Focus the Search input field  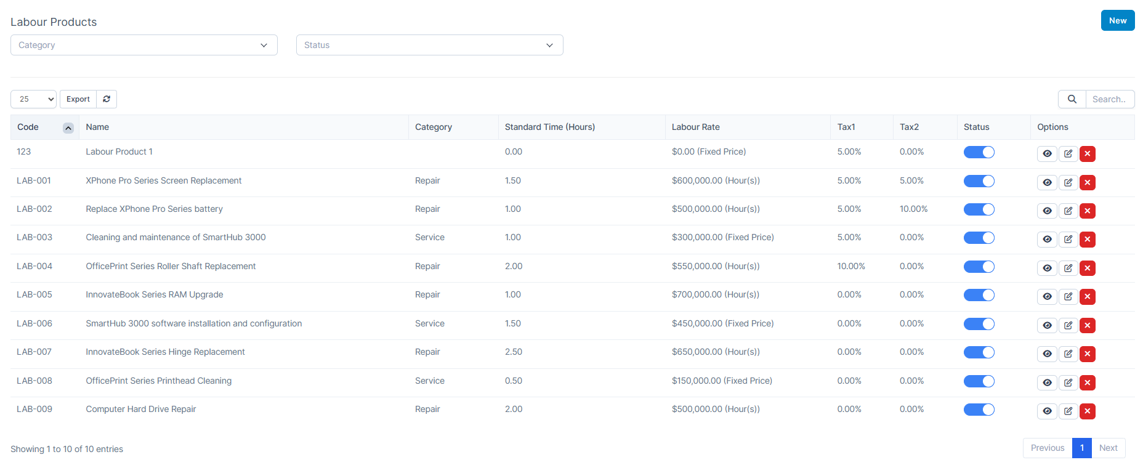(1109, 99)
